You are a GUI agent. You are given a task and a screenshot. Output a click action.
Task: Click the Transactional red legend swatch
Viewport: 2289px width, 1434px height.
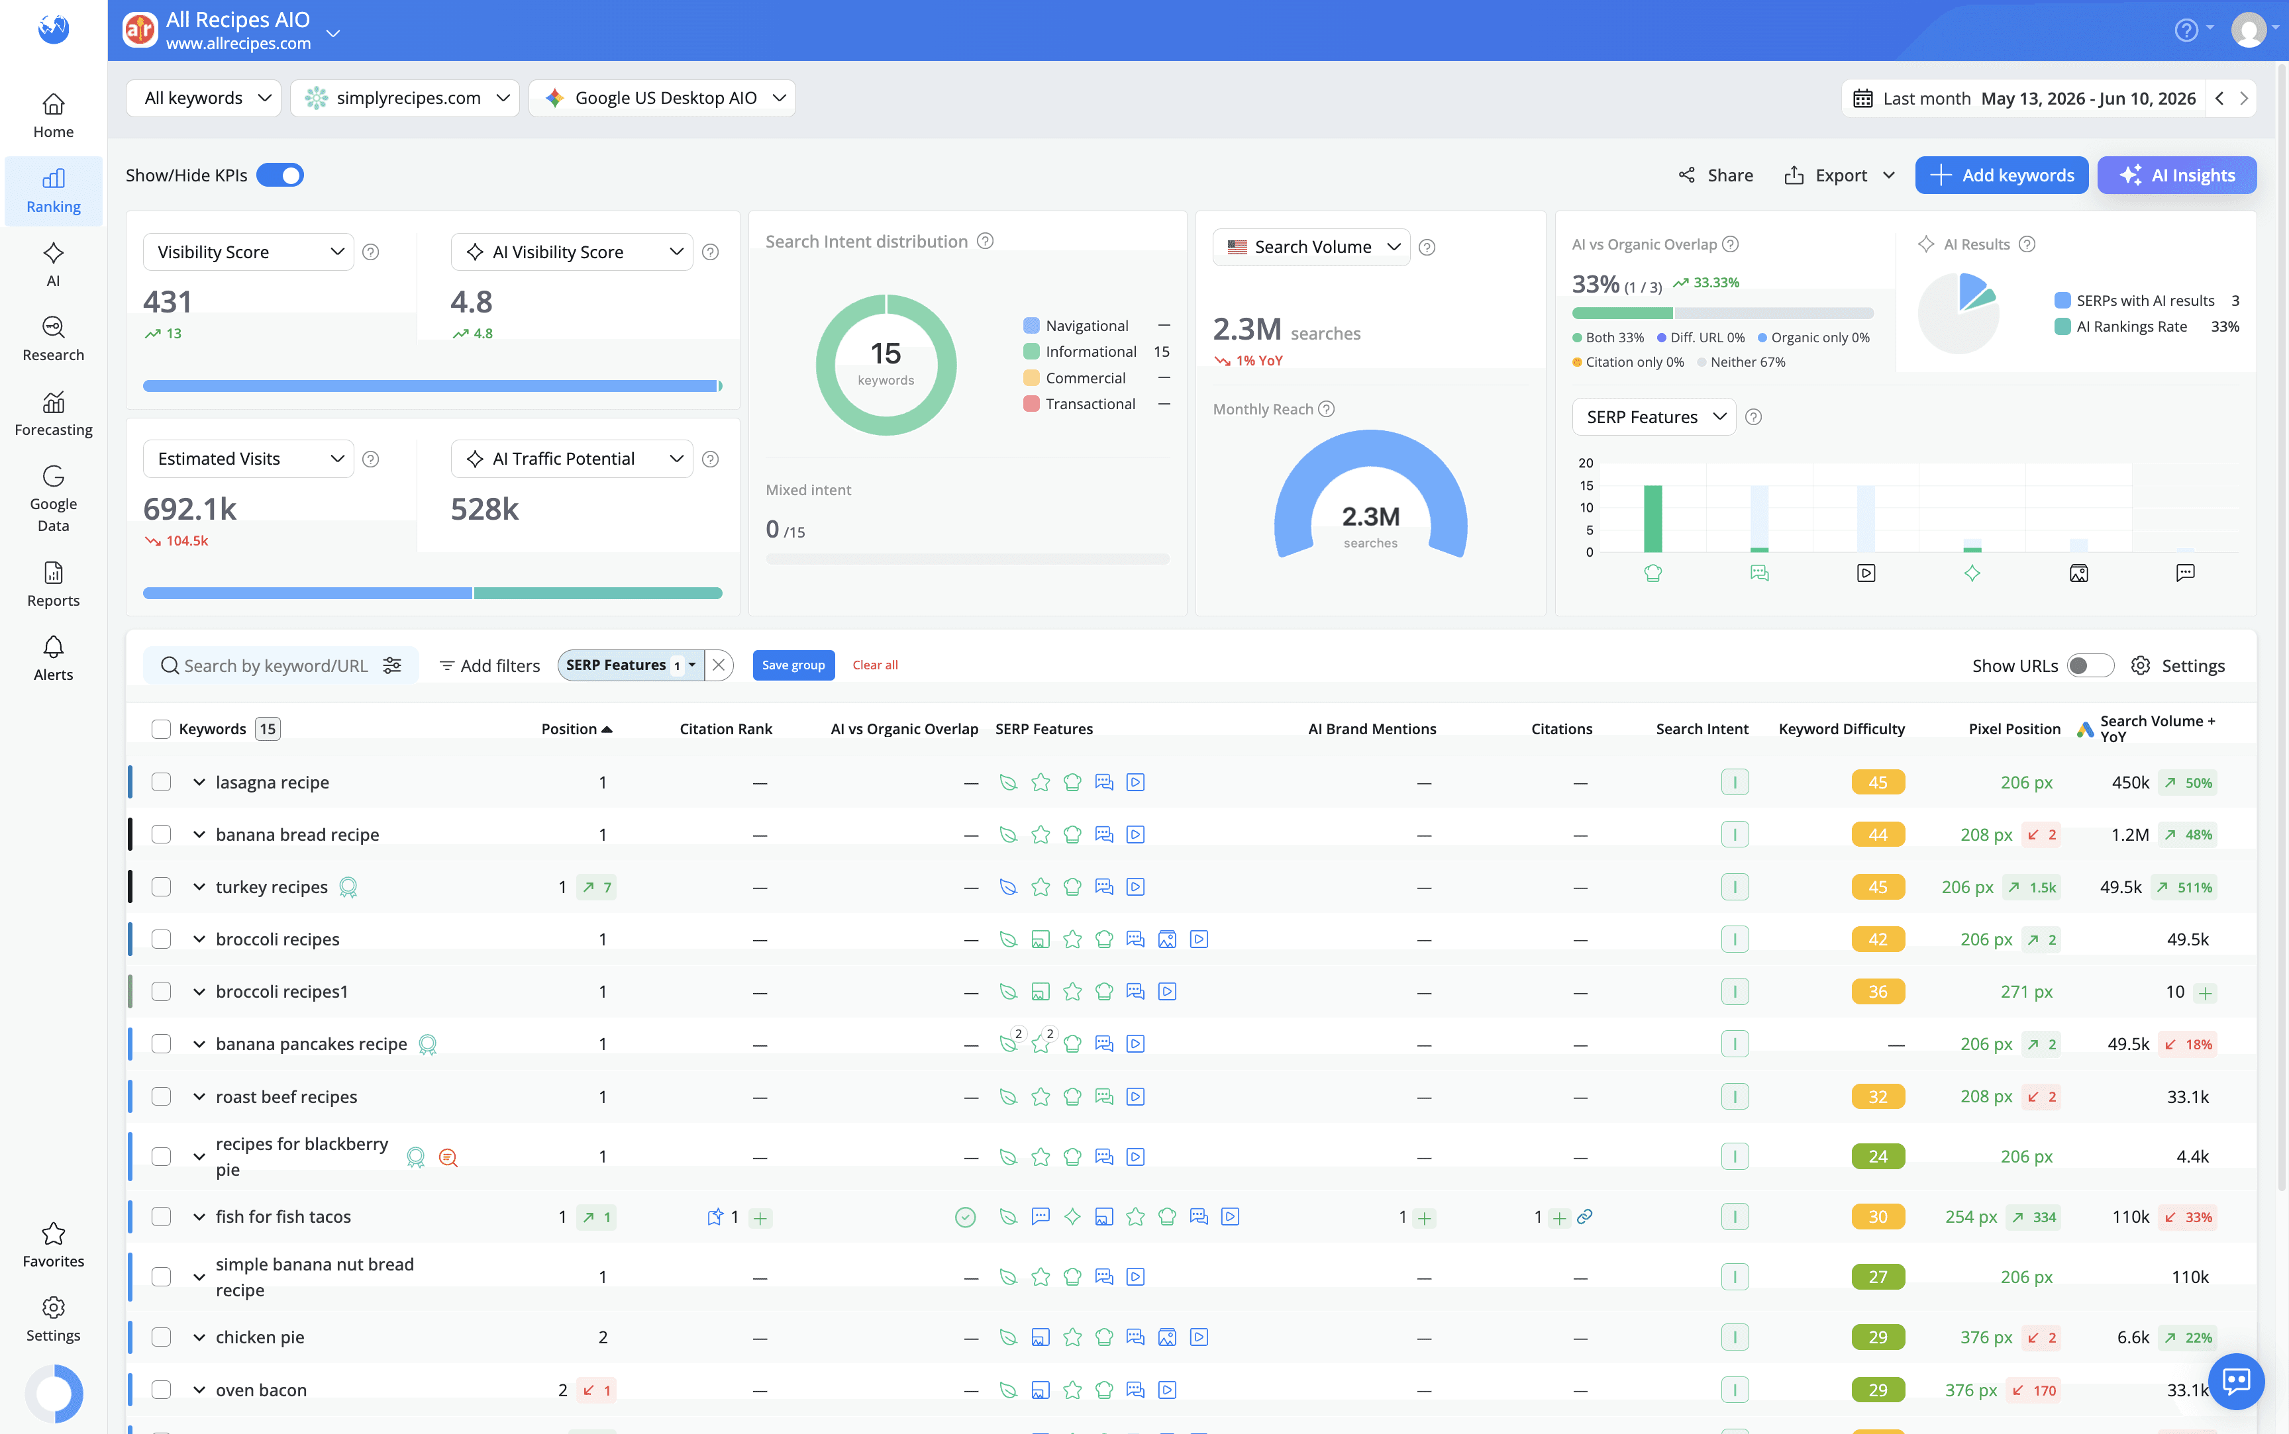click(x=1031, y=403)
